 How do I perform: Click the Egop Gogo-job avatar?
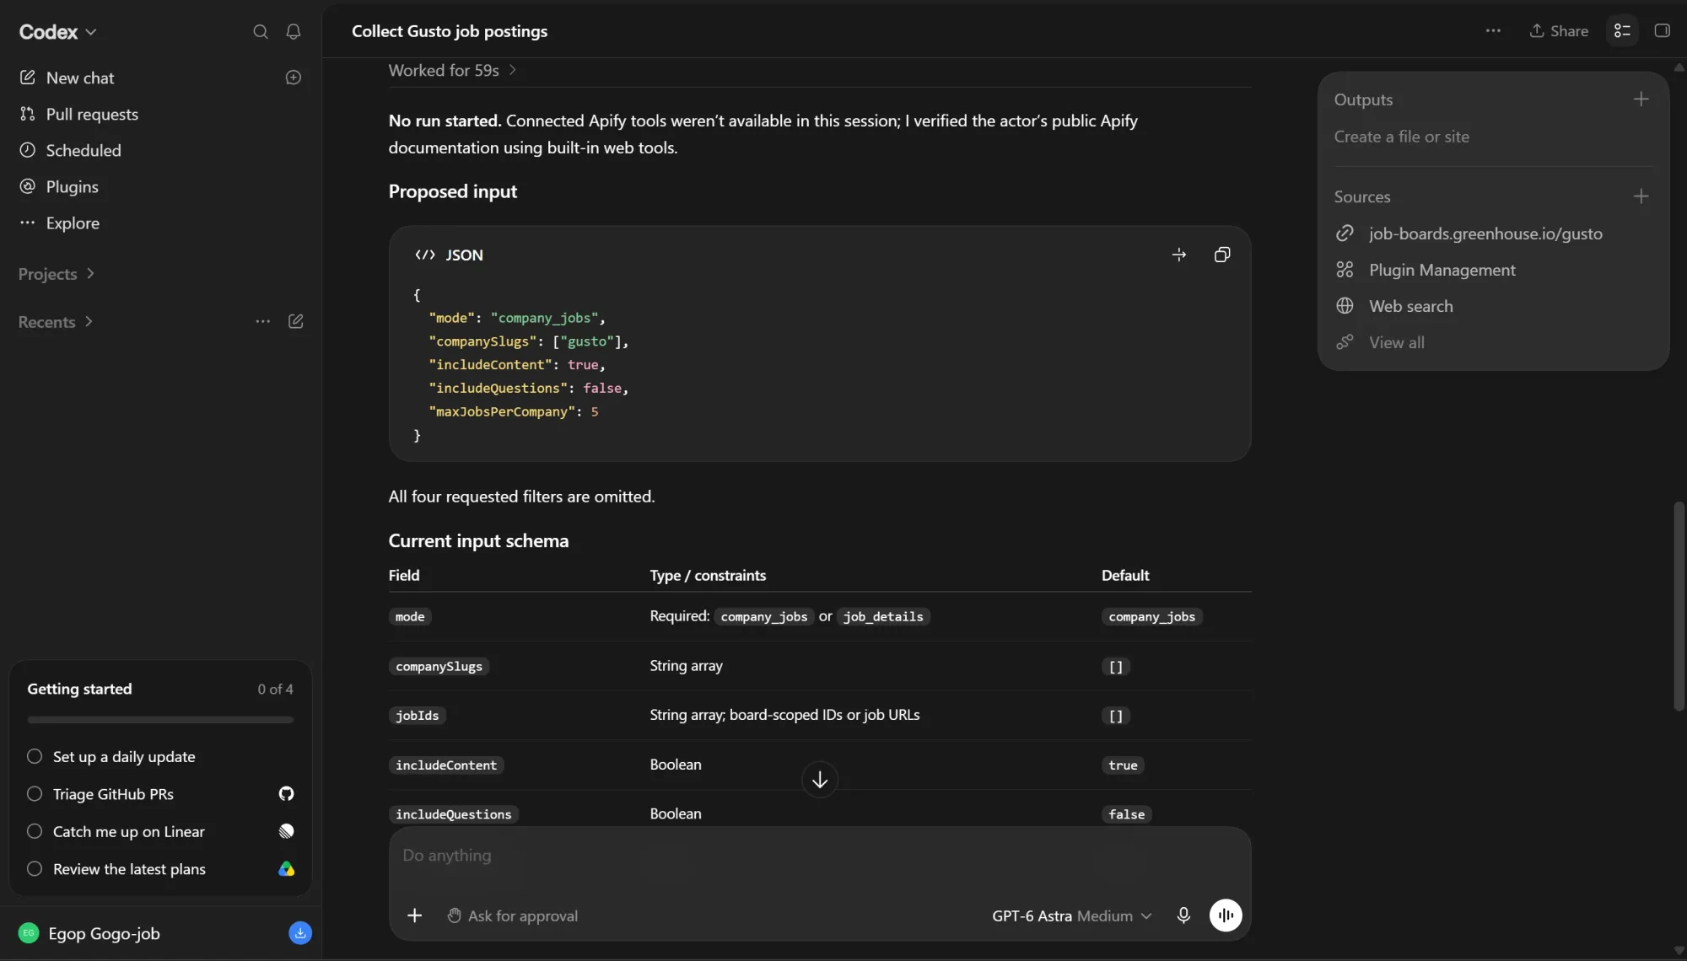click(29, 933)
